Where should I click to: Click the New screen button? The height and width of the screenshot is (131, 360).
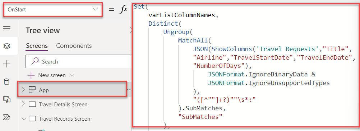(46, 75)
